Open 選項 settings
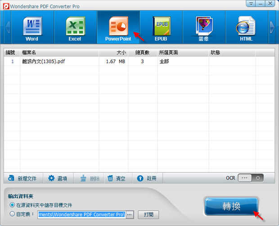This screenshot has height=226, width=279. pos(58,178)
